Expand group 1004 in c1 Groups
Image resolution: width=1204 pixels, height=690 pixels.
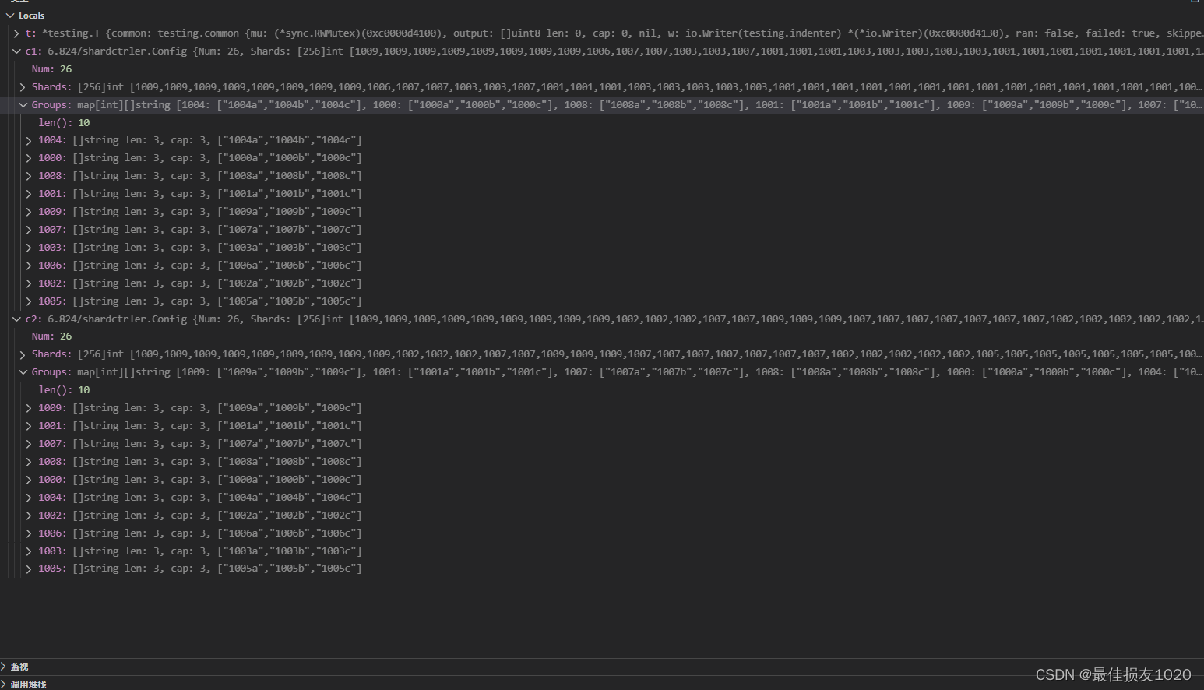[x=29, y=140]
